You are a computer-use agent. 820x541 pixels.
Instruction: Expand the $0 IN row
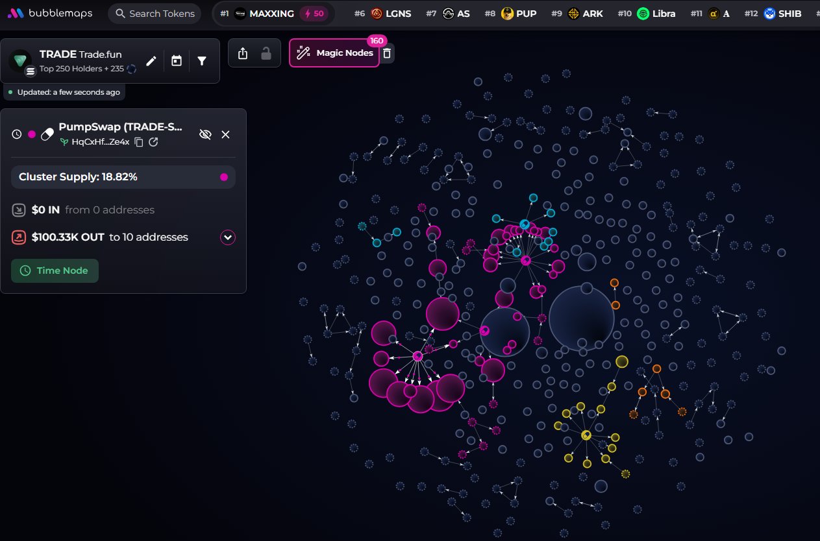click(123, 210)
